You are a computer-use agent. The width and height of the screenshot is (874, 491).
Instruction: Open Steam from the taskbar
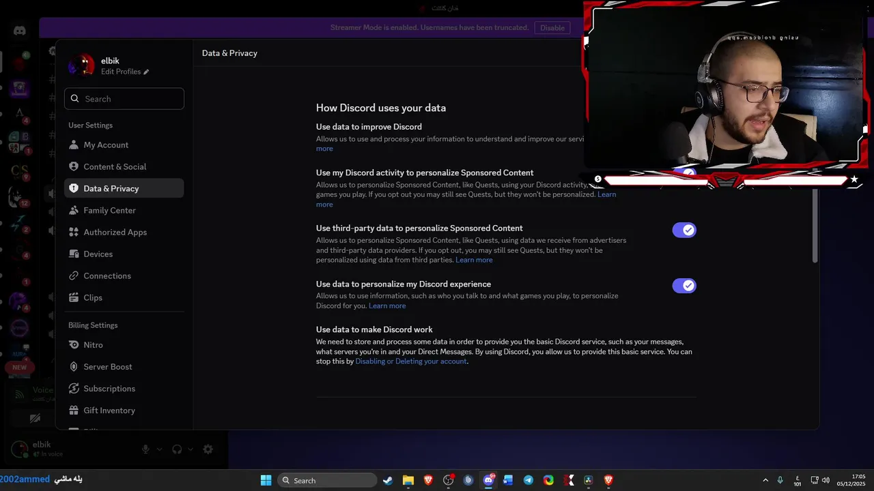[x=388, y=480]
